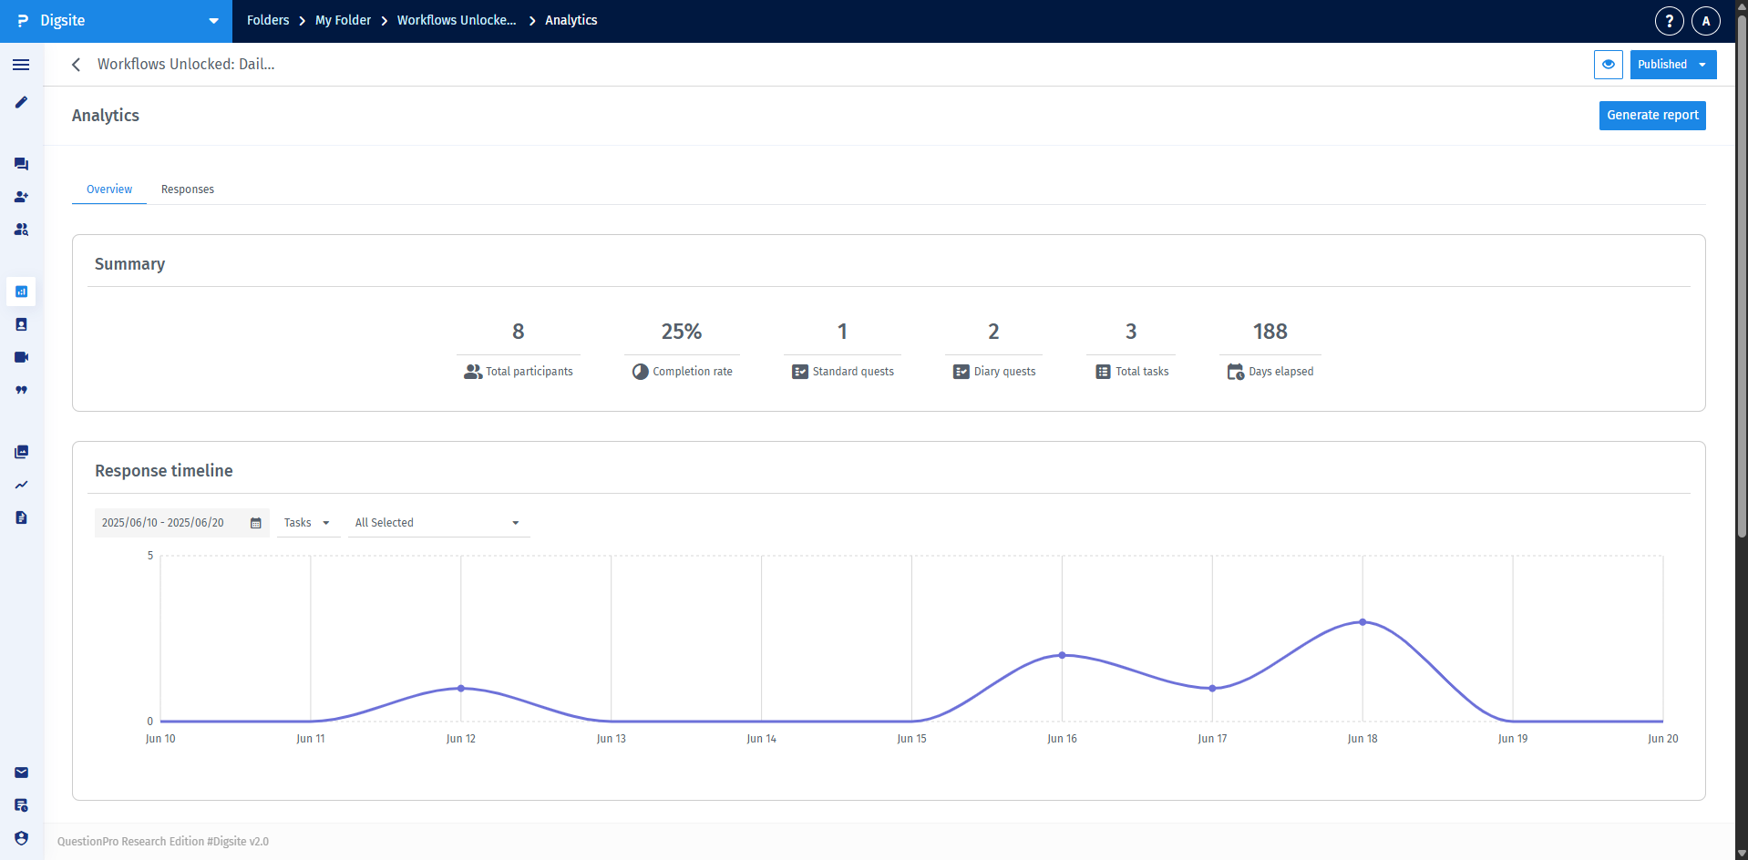1748x860 pixels.
Task: Switch to the Responses tab
Action: click(188, 189)
